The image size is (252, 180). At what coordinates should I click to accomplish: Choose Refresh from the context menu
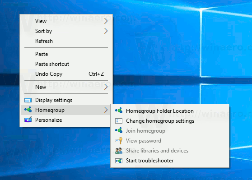(66, 41)
